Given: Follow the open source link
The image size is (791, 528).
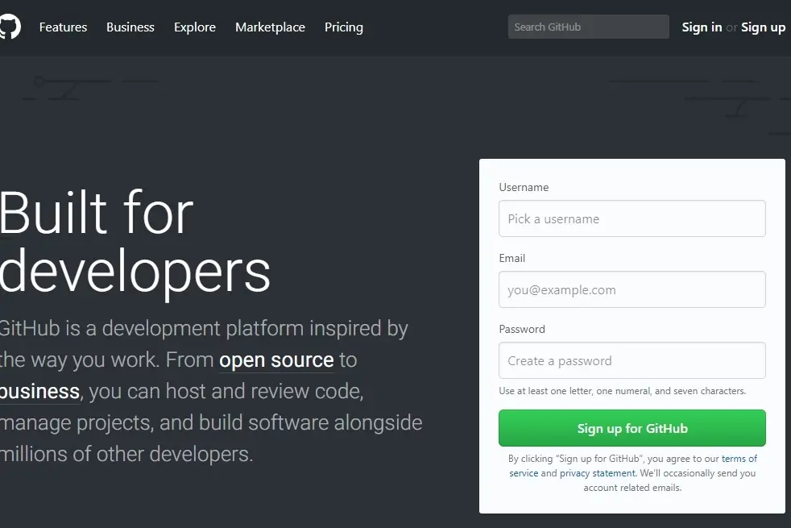Looking at the screenshot, I should 276,360.
